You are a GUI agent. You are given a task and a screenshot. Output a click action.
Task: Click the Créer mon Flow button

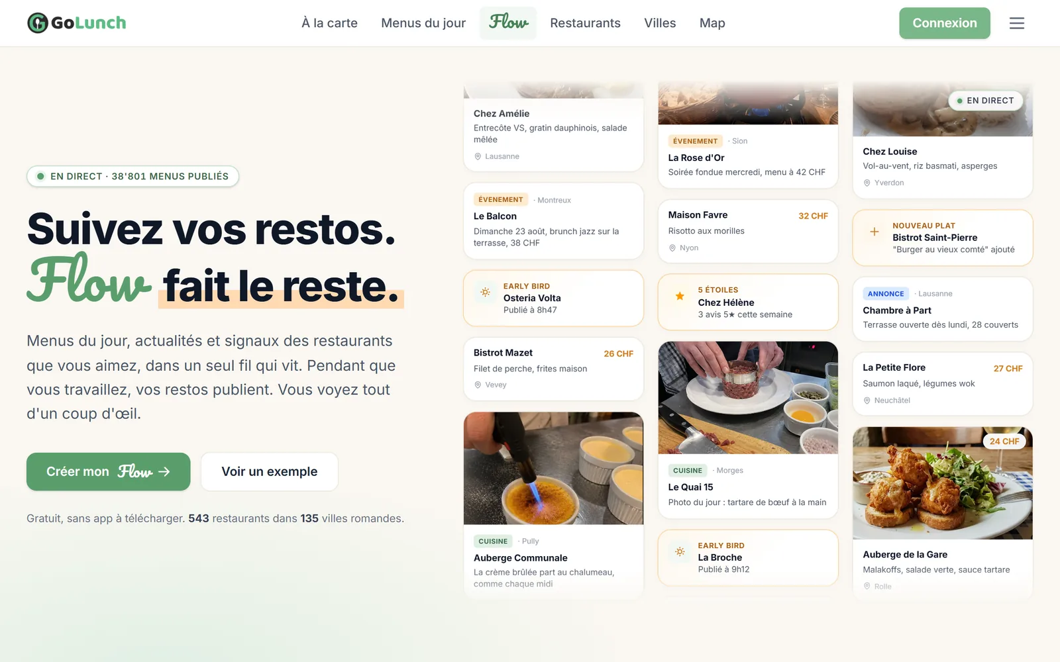[109, 471]
